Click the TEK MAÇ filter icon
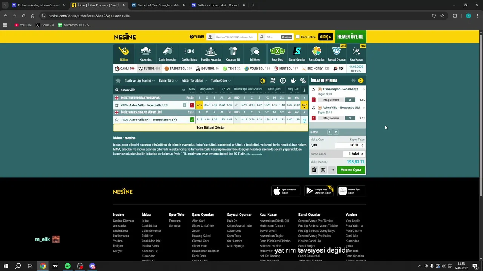Image resolution: width=483 pixels, height=271 pixels. tap(273, 81)
